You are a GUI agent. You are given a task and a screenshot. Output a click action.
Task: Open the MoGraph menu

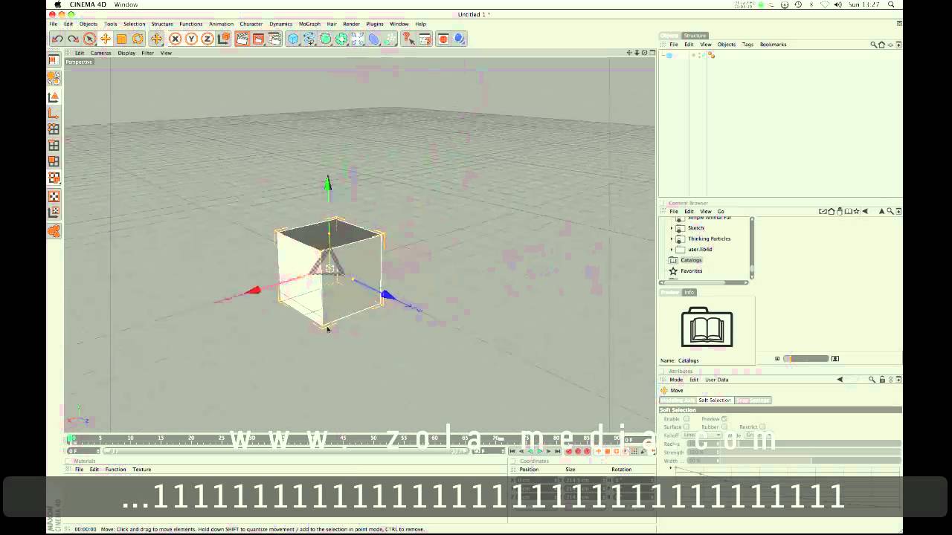309,24
